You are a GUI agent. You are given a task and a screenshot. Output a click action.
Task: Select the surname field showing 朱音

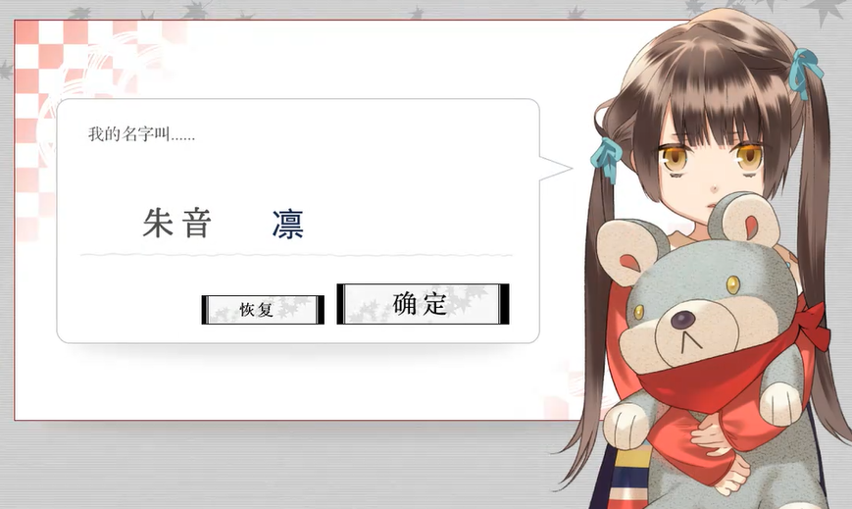176,223
